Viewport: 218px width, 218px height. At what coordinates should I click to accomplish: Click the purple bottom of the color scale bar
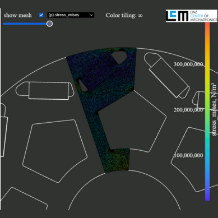[x=207, y=195]
